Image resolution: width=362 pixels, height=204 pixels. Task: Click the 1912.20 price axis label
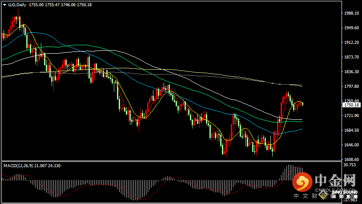pyautogui.click(x=351, y=43)
